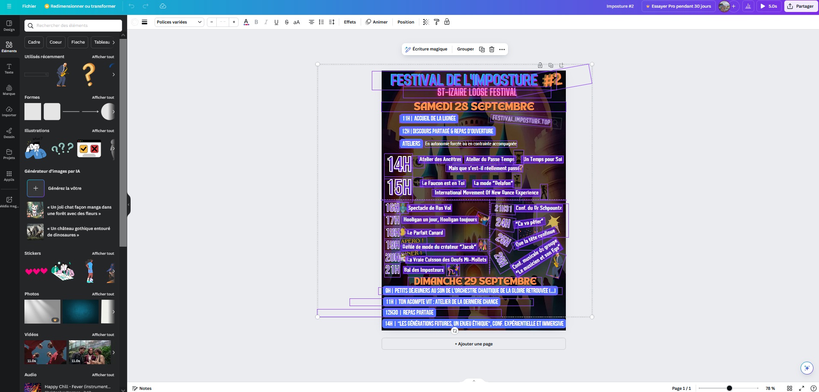The image size is (819, 392).
Task: Open Polices variées font dropdown
Action: pyautogui.click(x=179, y=22)
